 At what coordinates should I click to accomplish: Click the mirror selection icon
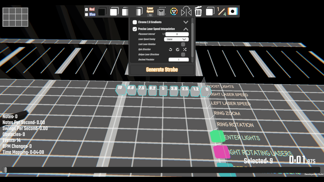coord(186,12)
